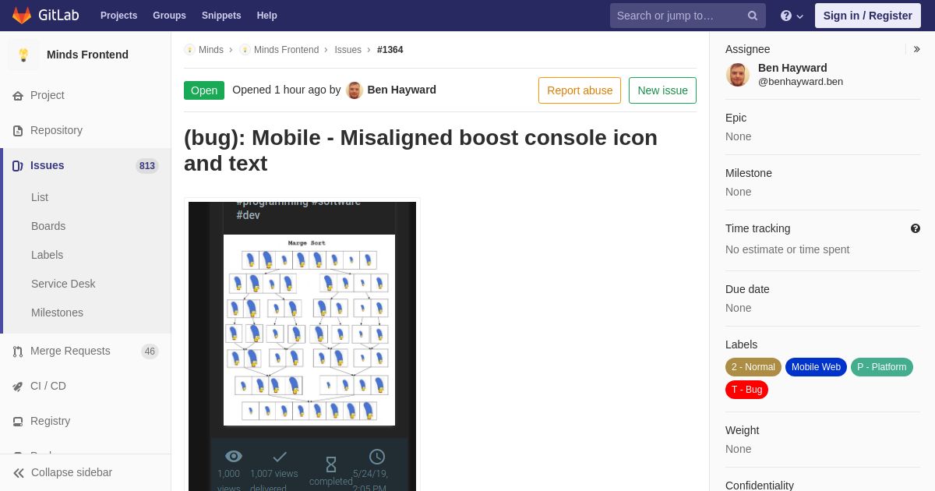The image size is (935, 491).
Task: Click Ben Hayward's avatar beside opened text
Action: 355,90
